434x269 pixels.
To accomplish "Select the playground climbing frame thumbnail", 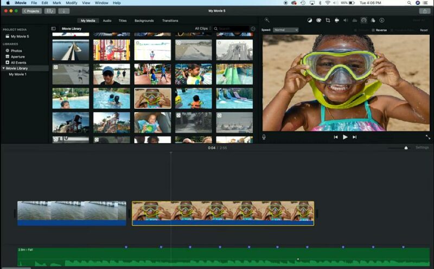I will click(x=112, y=50).
